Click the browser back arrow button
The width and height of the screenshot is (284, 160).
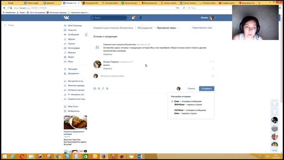(x=4, y=8)
